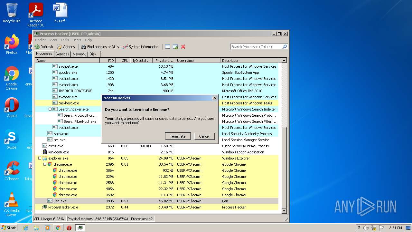Screen dimensions: 412x232
Task: Click the winlogon.exe process icon
Action: 45,152
